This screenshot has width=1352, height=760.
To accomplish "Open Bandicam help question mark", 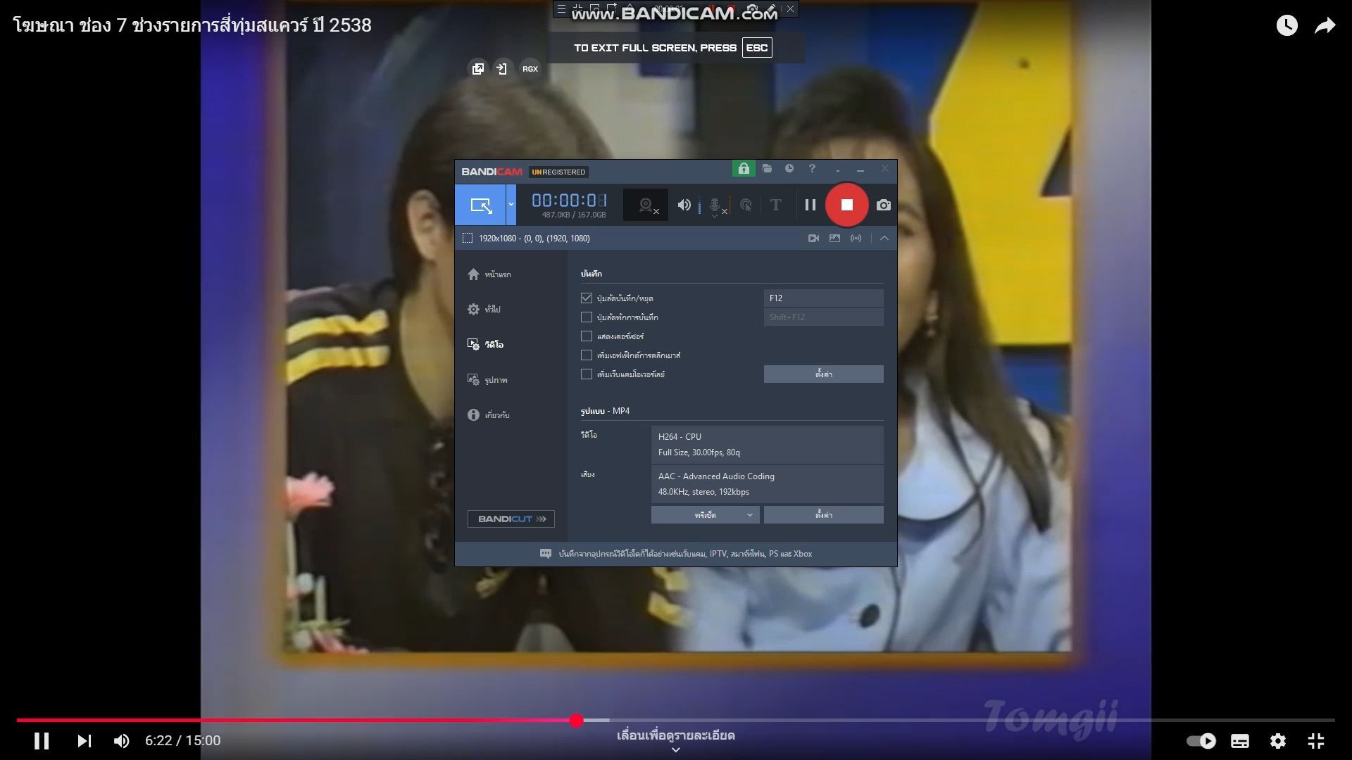I will [x=812, y=169].
